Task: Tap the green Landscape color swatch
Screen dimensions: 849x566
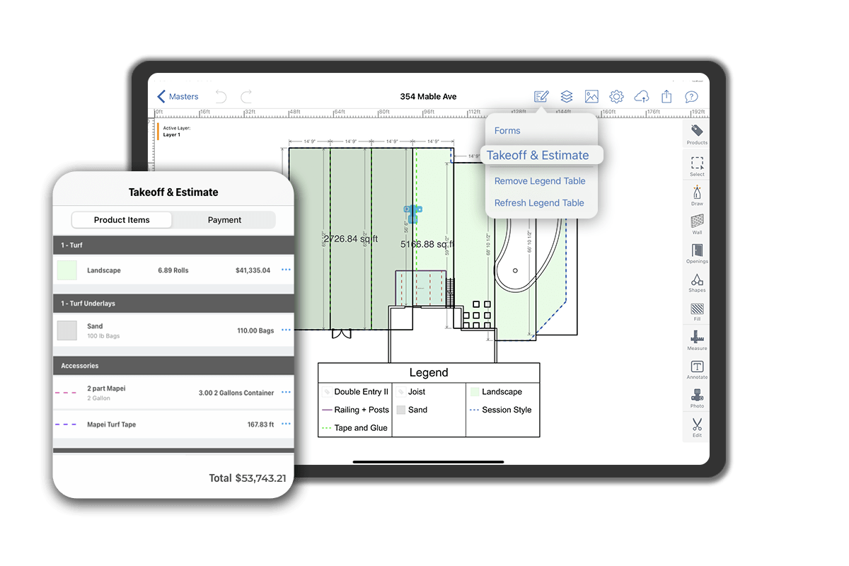Action: click(67, 270)
